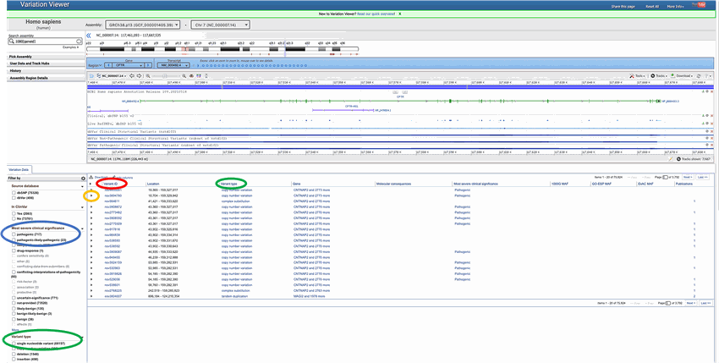719x363 pixels.
Task: Click the pan-left arrow in the sequence viewer toolbar
Action: point(132,75)
